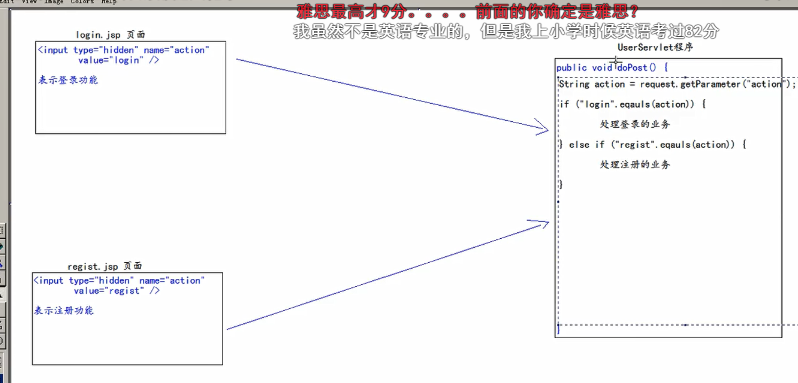Image resolution: width=798 pixels, height=383 pixels.
Task: Click the value="login" /> text
Action: [x=118, y=60]
